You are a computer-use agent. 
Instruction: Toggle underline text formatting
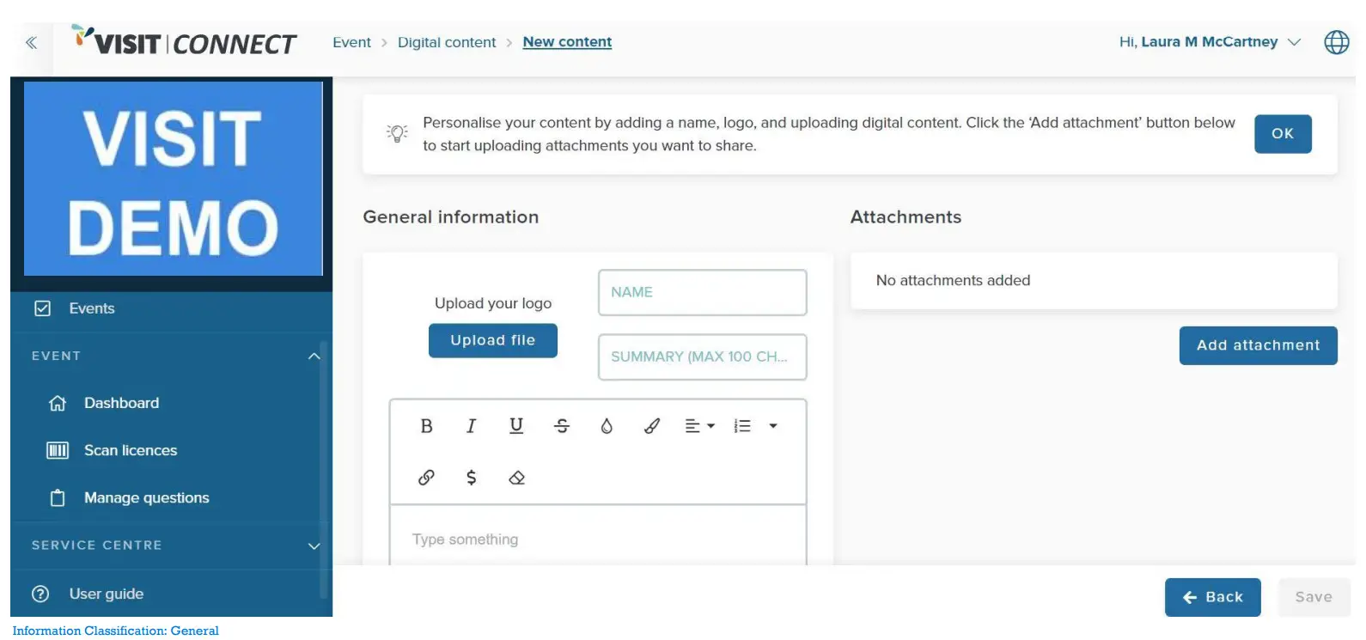[x=516, y=426]
